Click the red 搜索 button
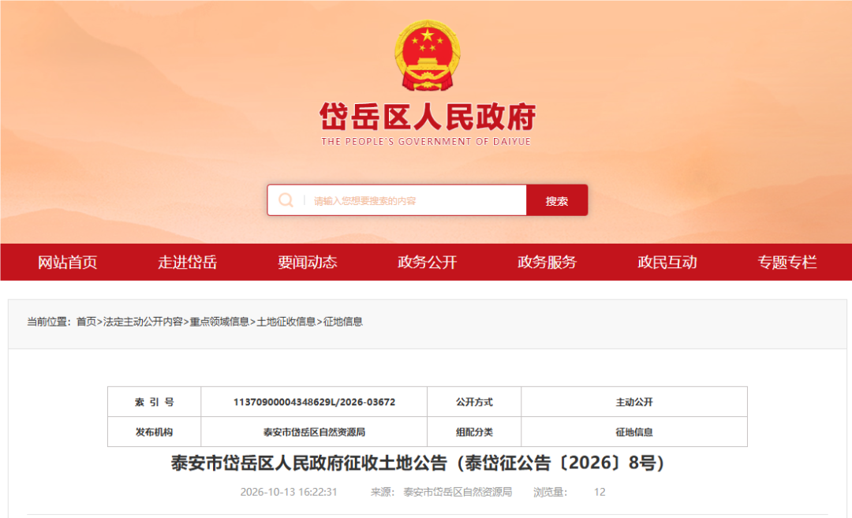Screen dimensions: 852x518 coord(557,200)
